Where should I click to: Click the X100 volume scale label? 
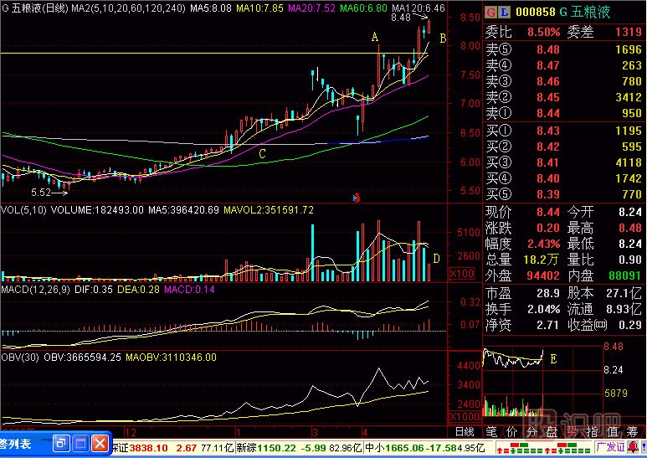(x=462, y=274)
